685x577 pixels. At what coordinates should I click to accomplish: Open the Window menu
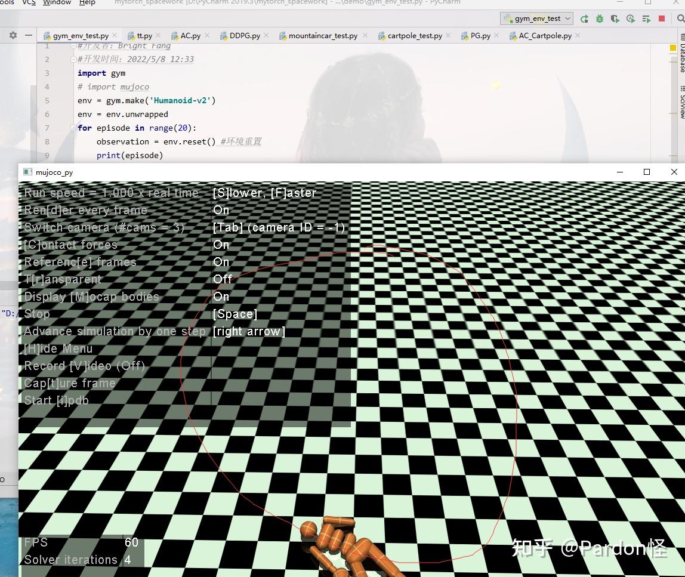pyautogui.click(x=57, y=2)
